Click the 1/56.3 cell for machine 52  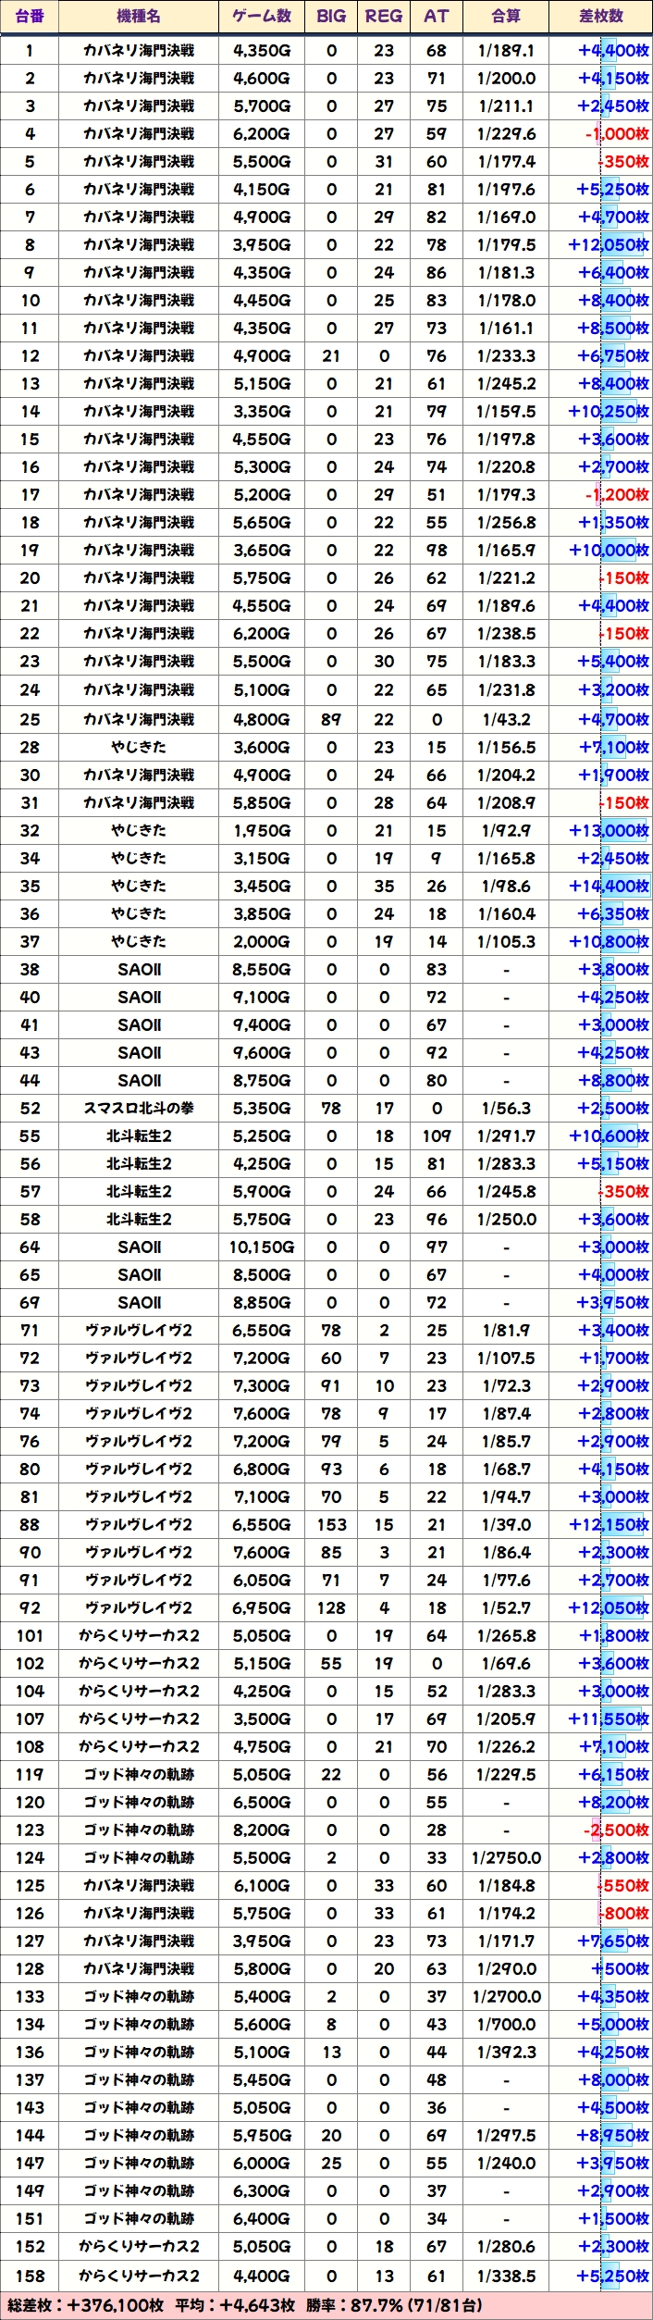pos(506,1108)
